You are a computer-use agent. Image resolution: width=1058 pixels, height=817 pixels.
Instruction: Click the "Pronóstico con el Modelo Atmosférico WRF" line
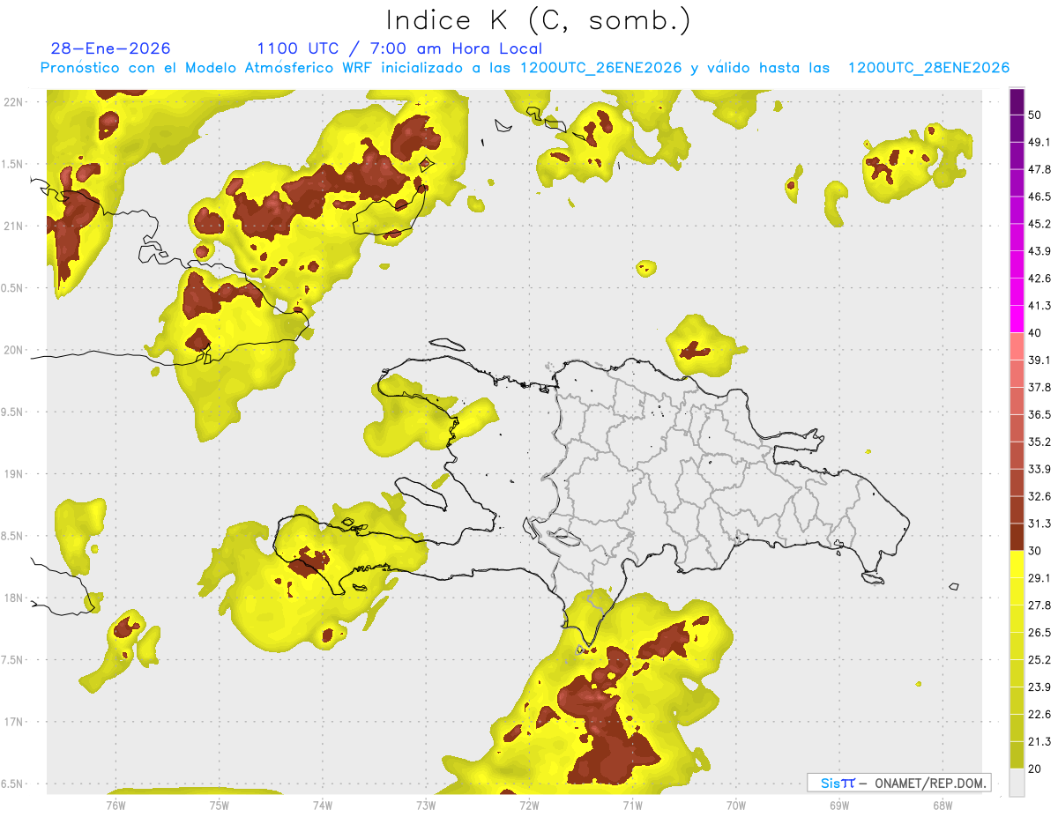tap(525, 68)
